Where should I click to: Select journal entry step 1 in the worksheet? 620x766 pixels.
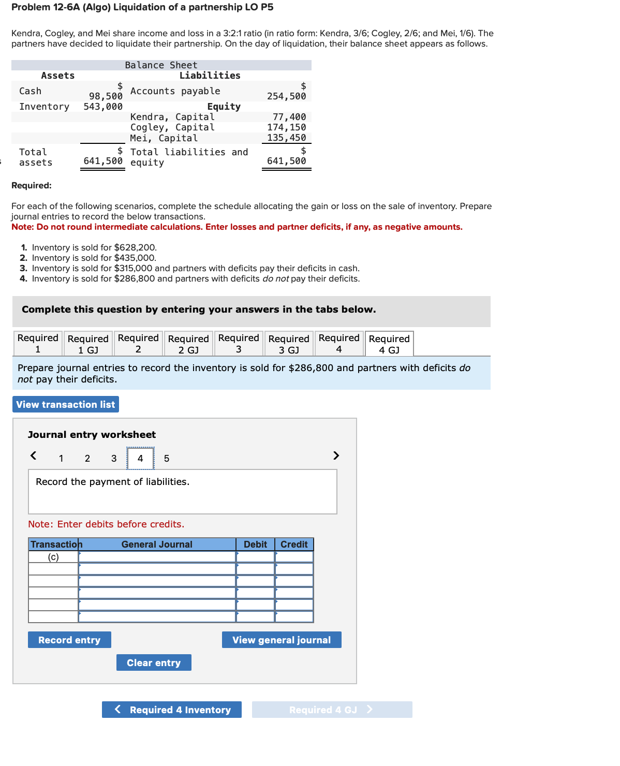click(61, 458)
